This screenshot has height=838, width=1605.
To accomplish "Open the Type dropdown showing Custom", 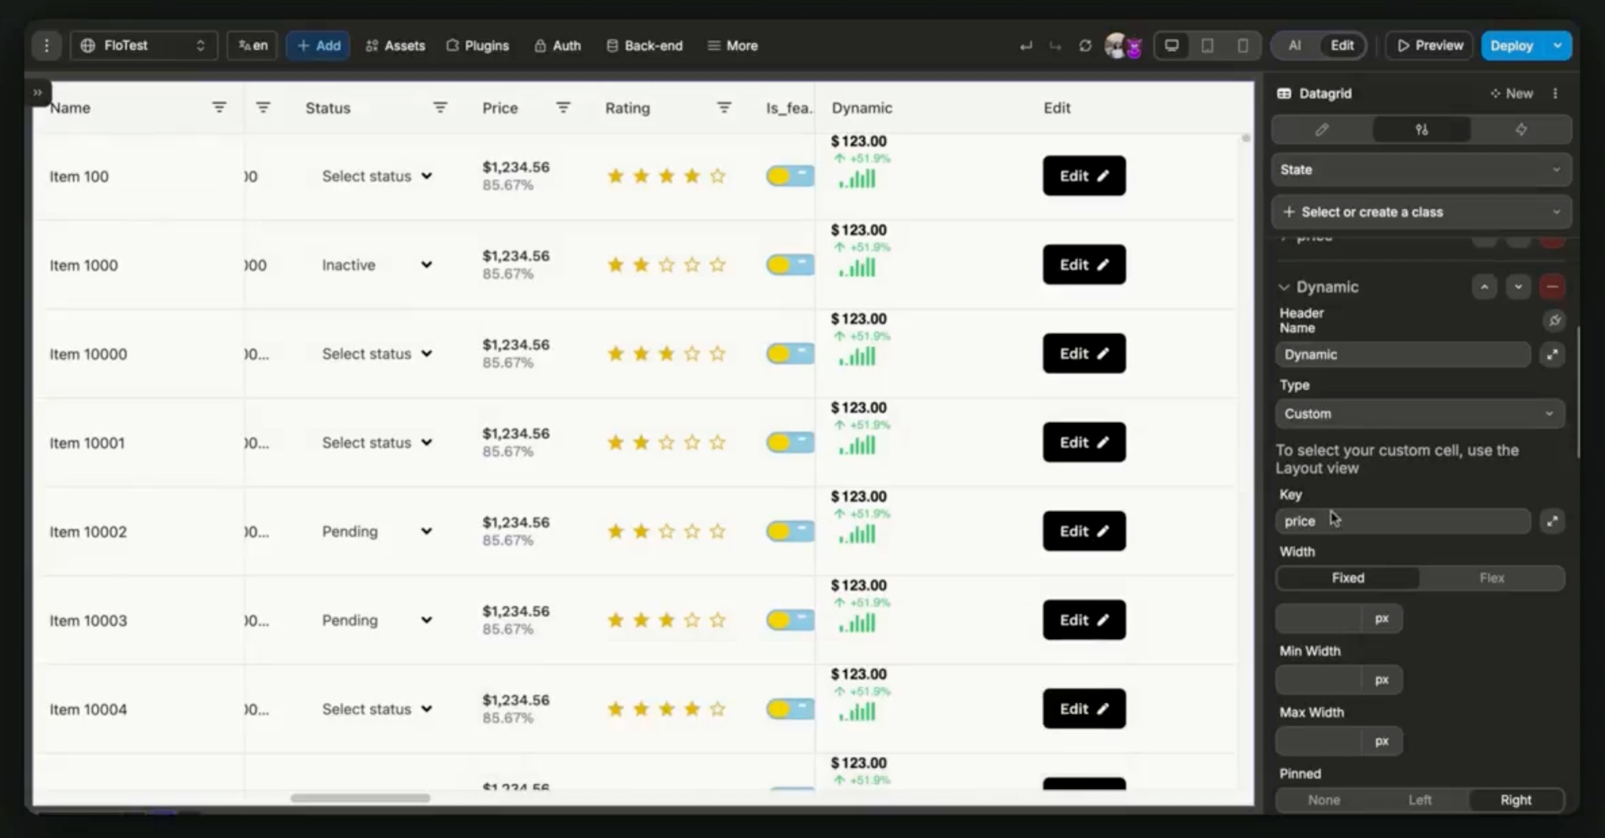I will coord(1419,414).
